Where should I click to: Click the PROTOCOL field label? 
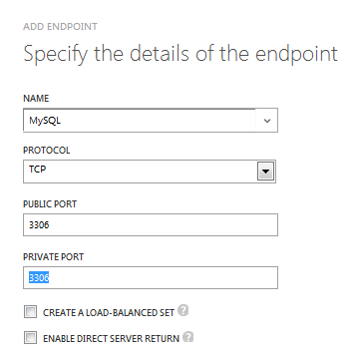click(x=47, y=151)
